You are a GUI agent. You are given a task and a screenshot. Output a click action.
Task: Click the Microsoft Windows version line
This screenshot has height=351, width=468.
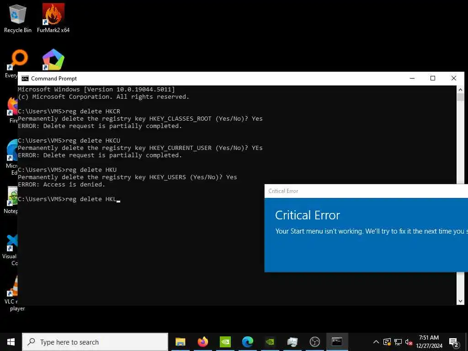[96, 89]
